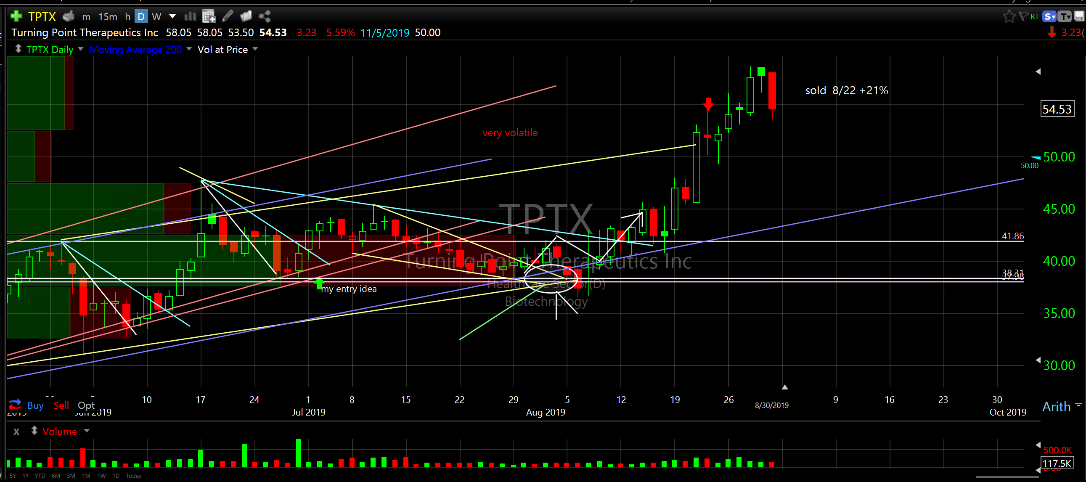
Task: Open the Vol at Price dropdown
Action: pyautogui.click(x=255, y=49)
